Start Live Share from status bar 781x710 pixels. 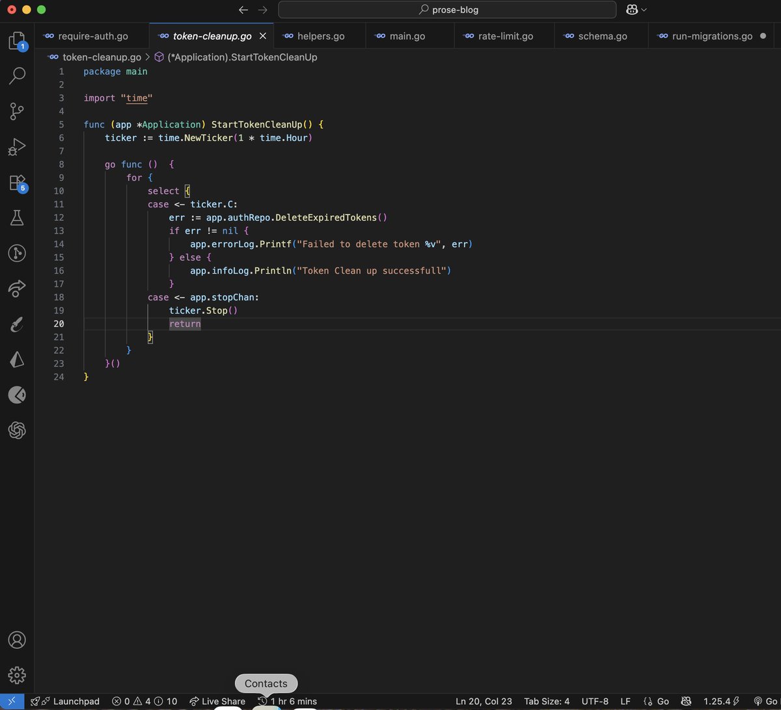tap(217, 702)
